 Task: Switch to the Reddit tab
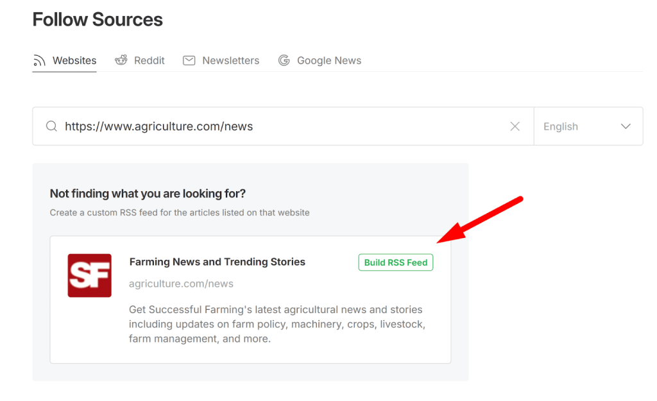139,60
